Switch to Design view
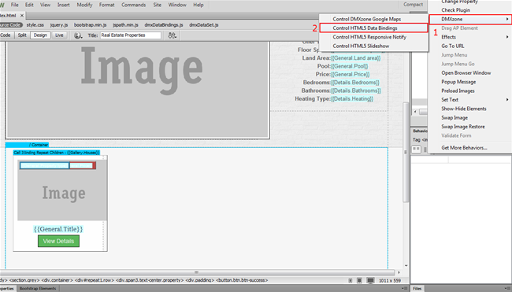The image size is (512, 292). tap(40, 35)
